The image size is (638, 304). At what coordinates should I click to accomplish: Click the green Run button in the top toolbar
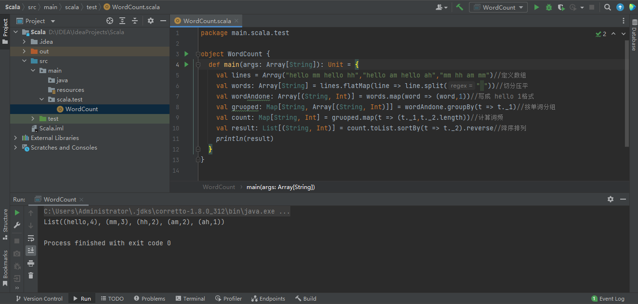coord(537,7)
